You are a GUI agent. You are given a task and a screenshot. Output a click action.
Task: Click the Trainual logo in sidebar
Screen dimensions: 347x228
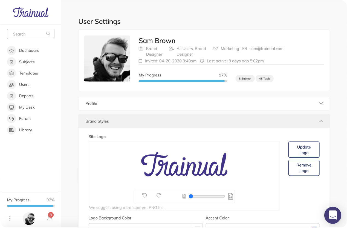point(31,12)
